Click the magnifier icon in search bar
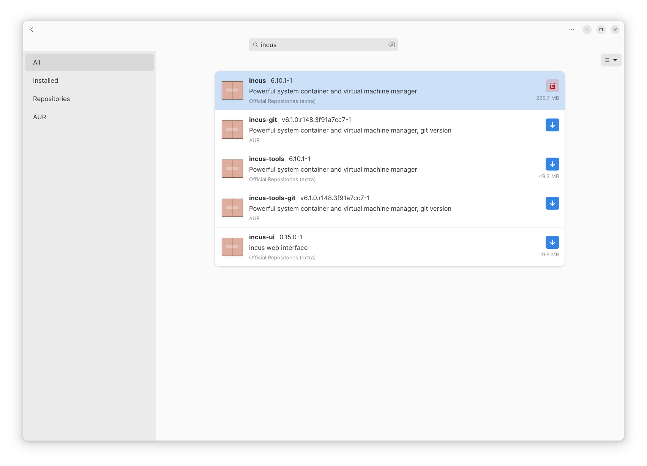This screenshot has height=466, width=647. [256, 45]
